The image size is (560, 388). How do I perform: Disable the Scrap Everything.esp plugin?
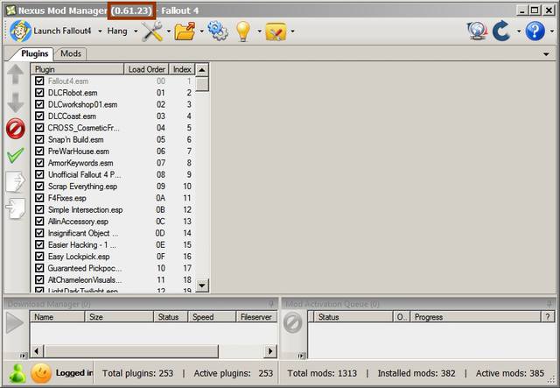coord(39,187)
